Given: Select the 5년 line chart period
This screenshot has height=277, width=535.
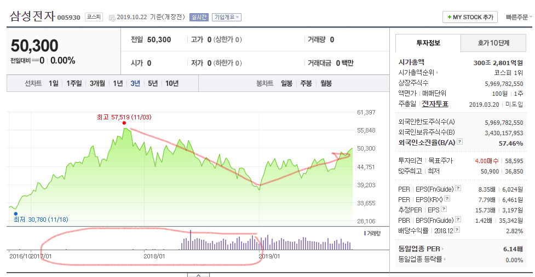Looking at the screenshot, I should [153, 84].
